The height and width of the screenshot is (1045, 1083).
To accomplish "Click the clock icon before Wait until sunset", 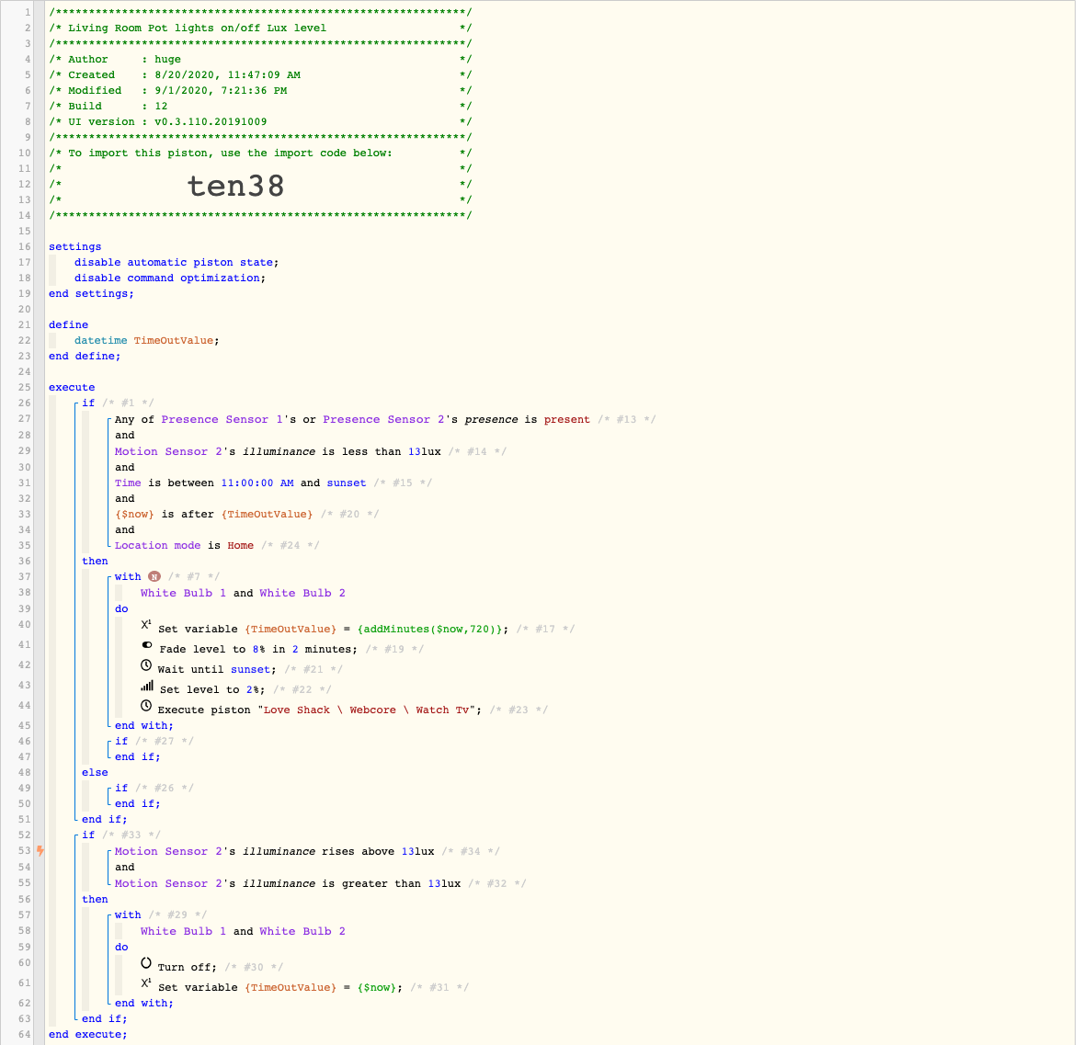I will pos(146,665).
